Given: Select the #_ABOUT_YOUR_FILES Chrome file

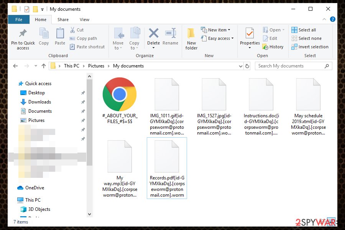Looking at the screenshot, I should click(120, 100).
